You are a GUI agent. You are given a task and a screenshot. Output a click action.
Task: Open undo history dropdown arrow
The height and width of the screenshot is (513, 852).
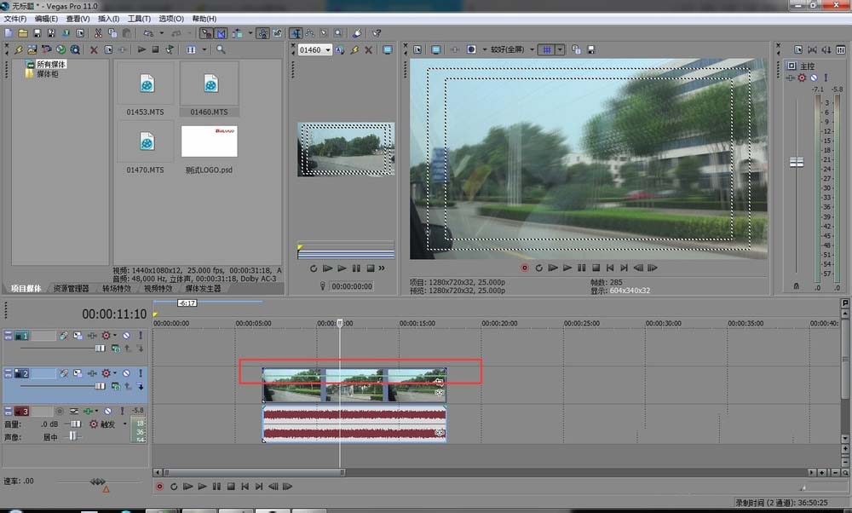(x=161, y=33)
